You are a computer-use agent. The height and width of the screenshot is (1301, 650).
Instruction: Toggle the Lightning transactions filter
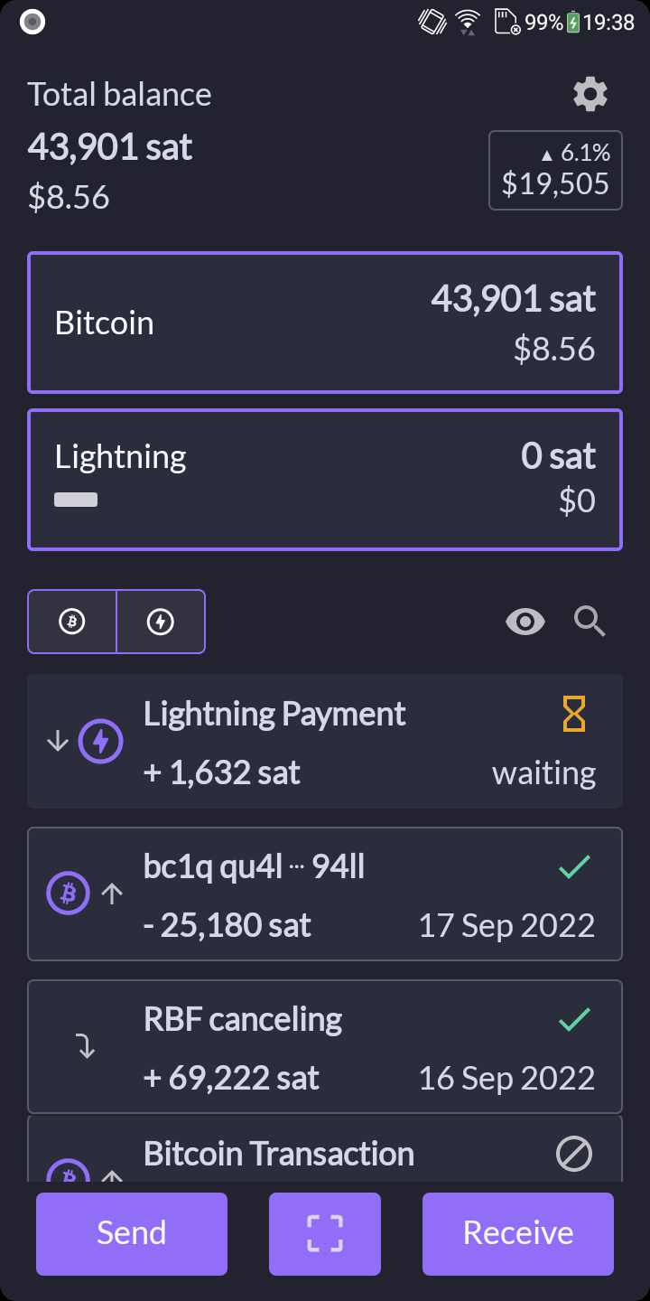(x=161, y=622)
